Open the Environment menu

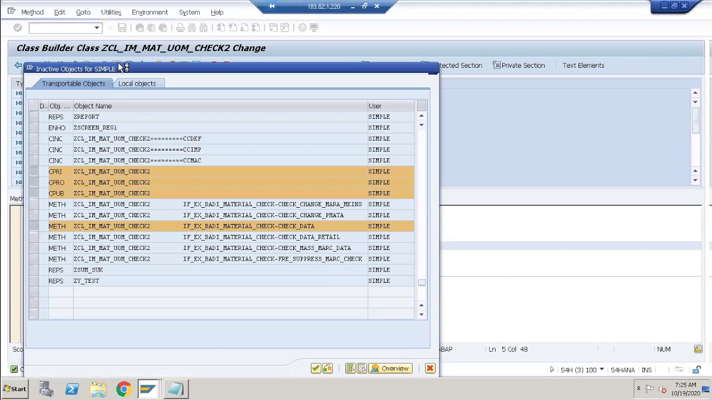pos(150,12)
